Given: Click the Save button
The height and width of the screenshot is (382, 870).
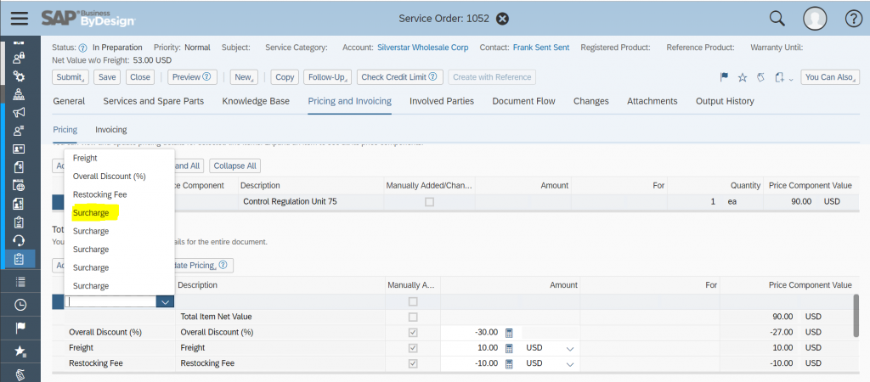Looking at the screenshot, I should (107, 77).
